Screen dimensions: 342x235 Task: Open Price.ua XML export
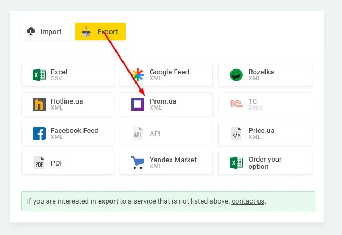[265, 134]
